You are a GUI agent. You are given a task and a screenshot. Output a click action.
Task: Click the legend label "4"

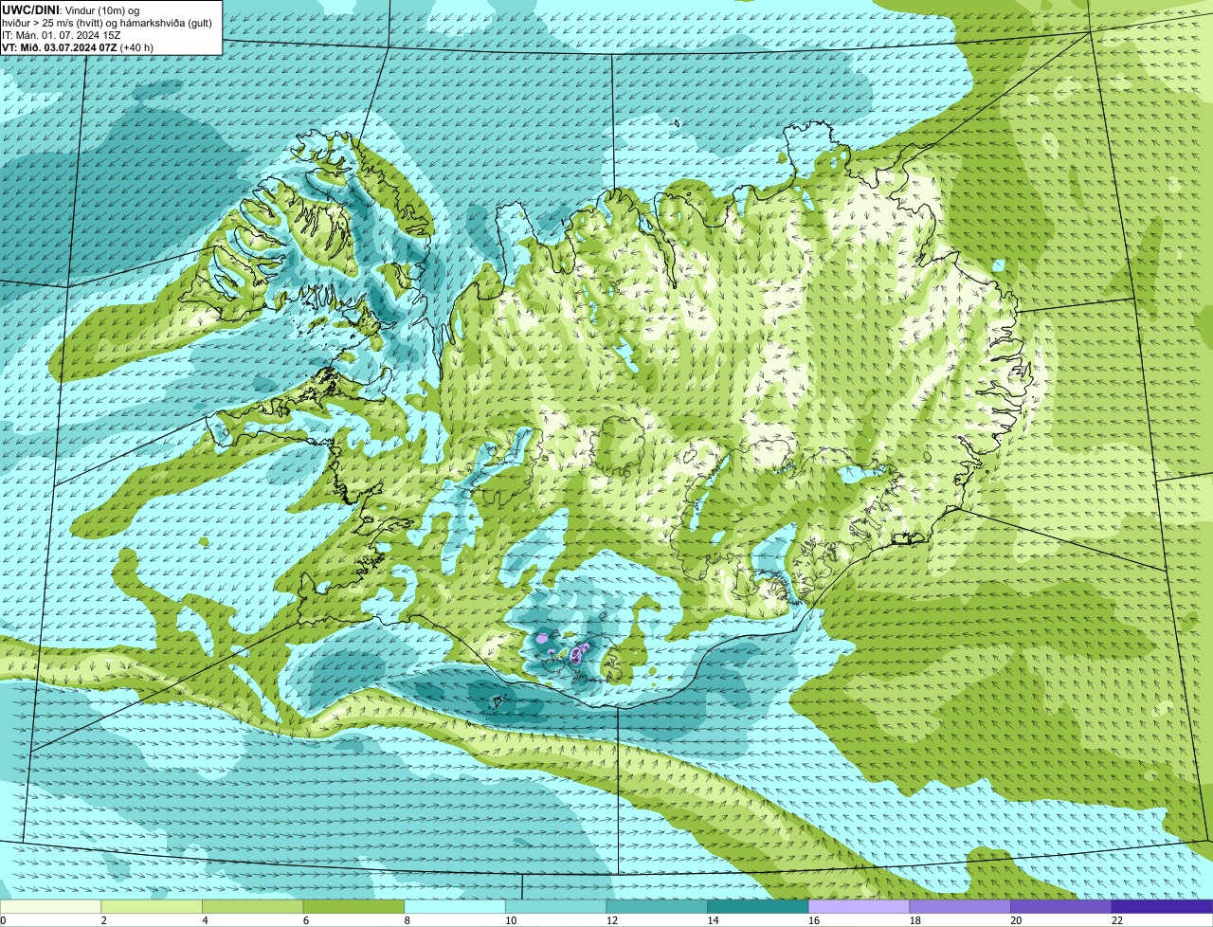[x=205, y=920]
